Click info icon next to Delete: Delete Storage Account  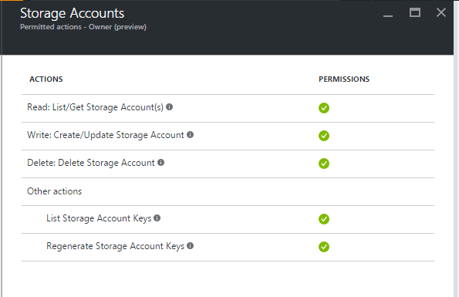pos(160,163)
